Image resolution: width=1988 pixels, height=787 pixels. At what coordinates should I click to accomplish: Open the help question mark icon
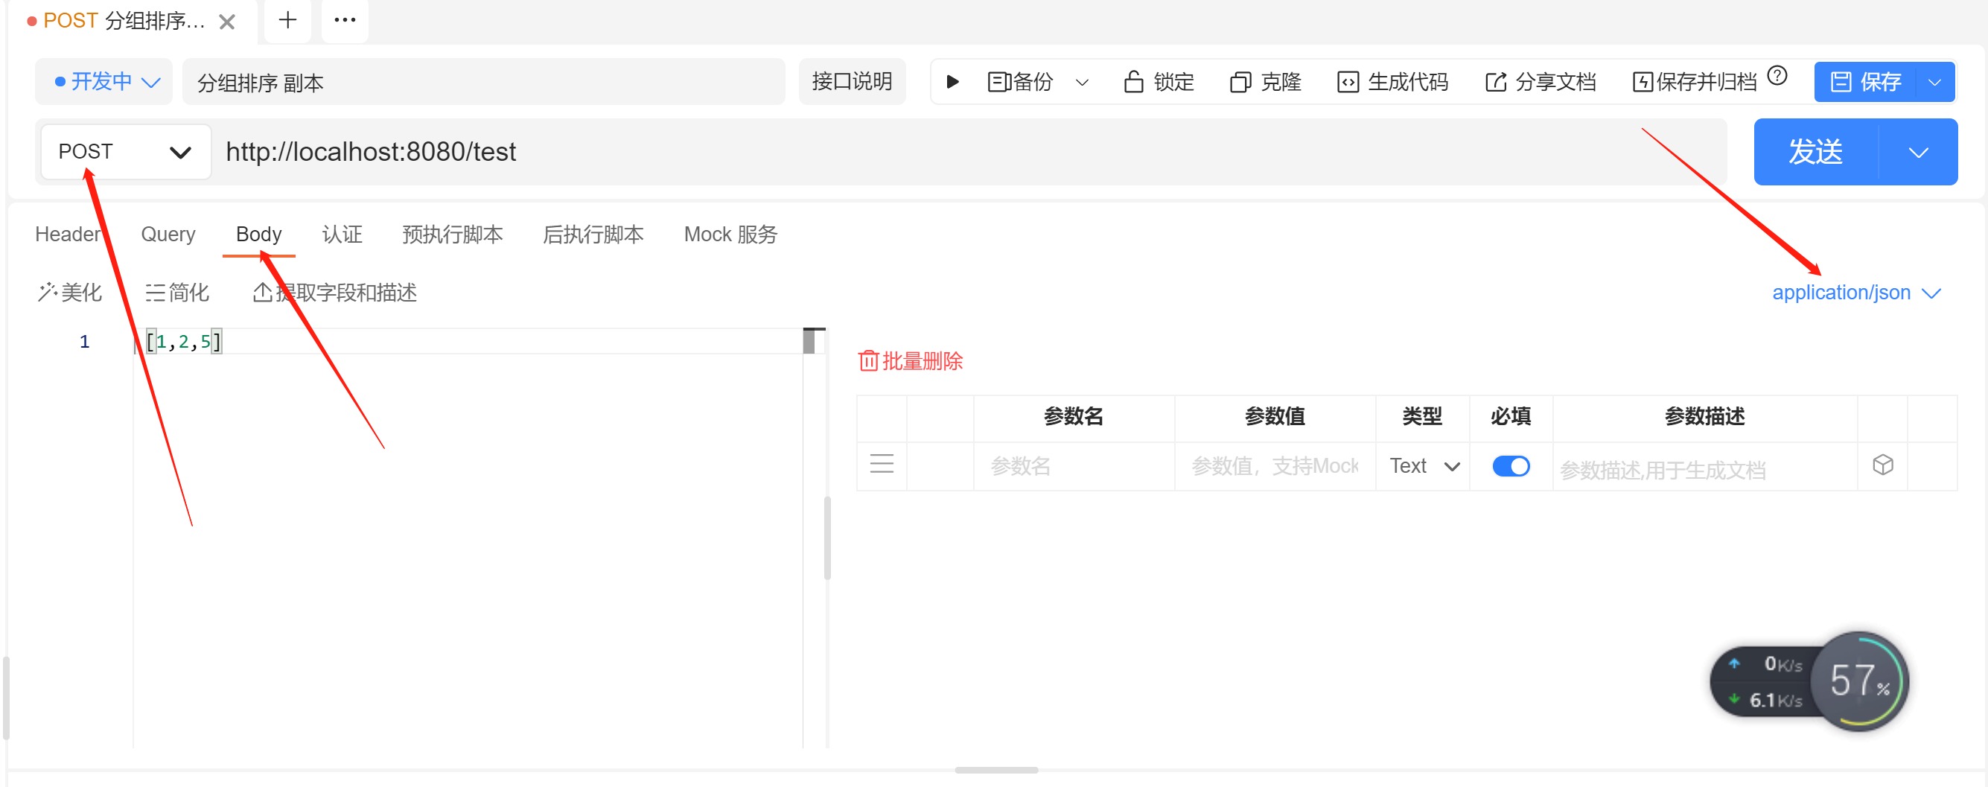pos(1777,76)
